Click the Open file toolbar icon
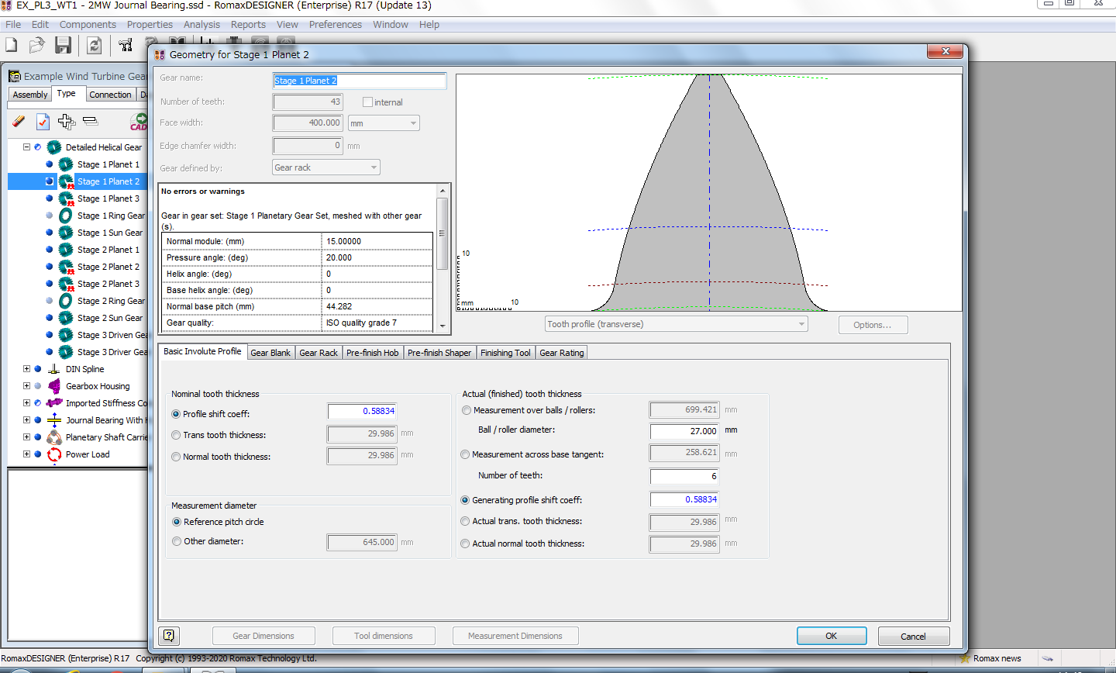This screenshot has height=673, width=1116. (36, 46)
